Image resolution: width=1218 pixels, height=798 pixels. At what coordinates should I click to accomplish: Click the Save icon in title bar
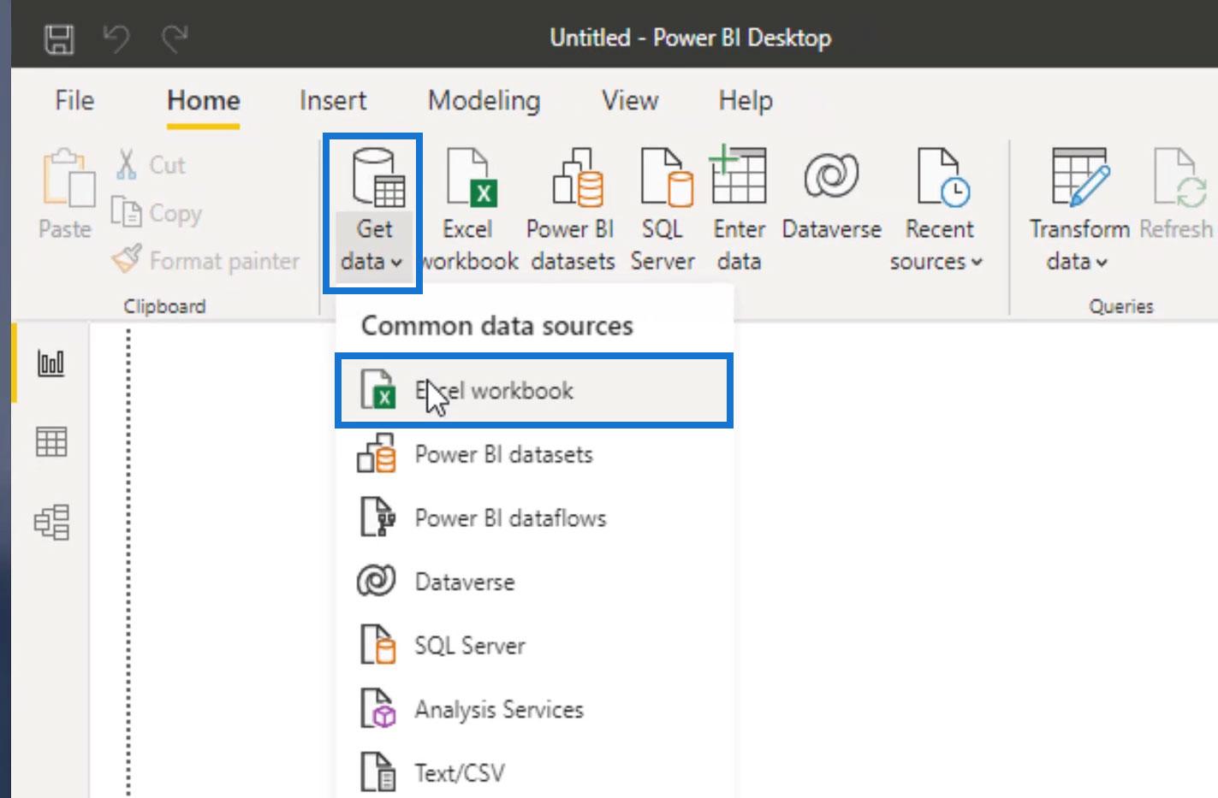pyautogui.click(x=59, y=38)
